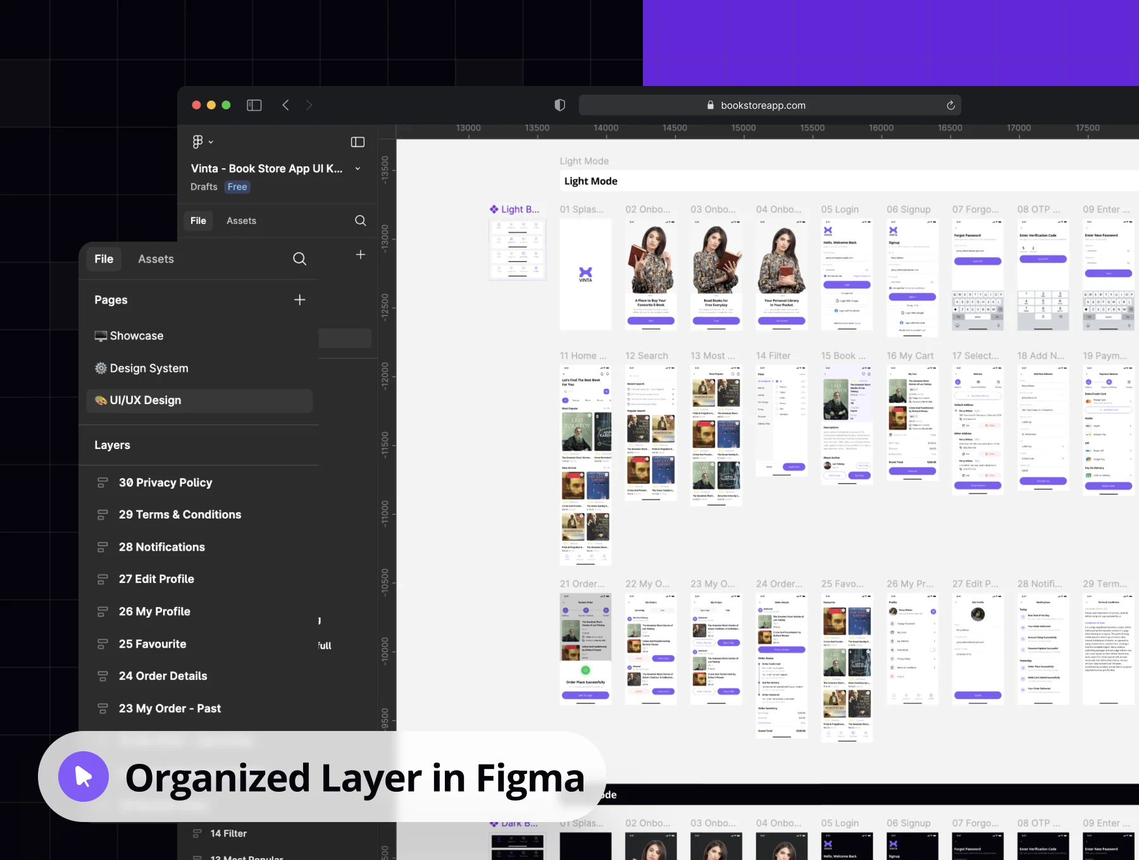
Task: Open the 16 My Cart screen thumbnail
Action: point(912,423)
